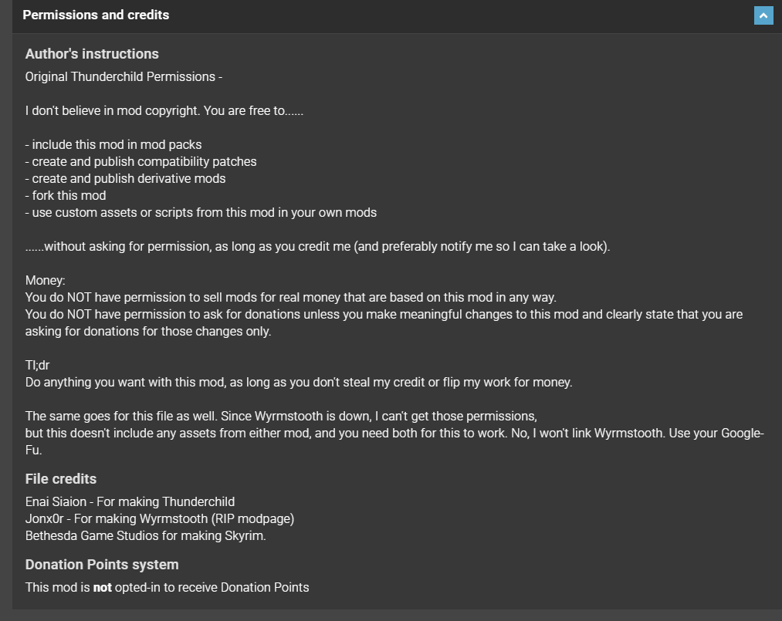Click the 'Permissions and credits' header title
The image size is (782, 621).
[x=96, y=15]
